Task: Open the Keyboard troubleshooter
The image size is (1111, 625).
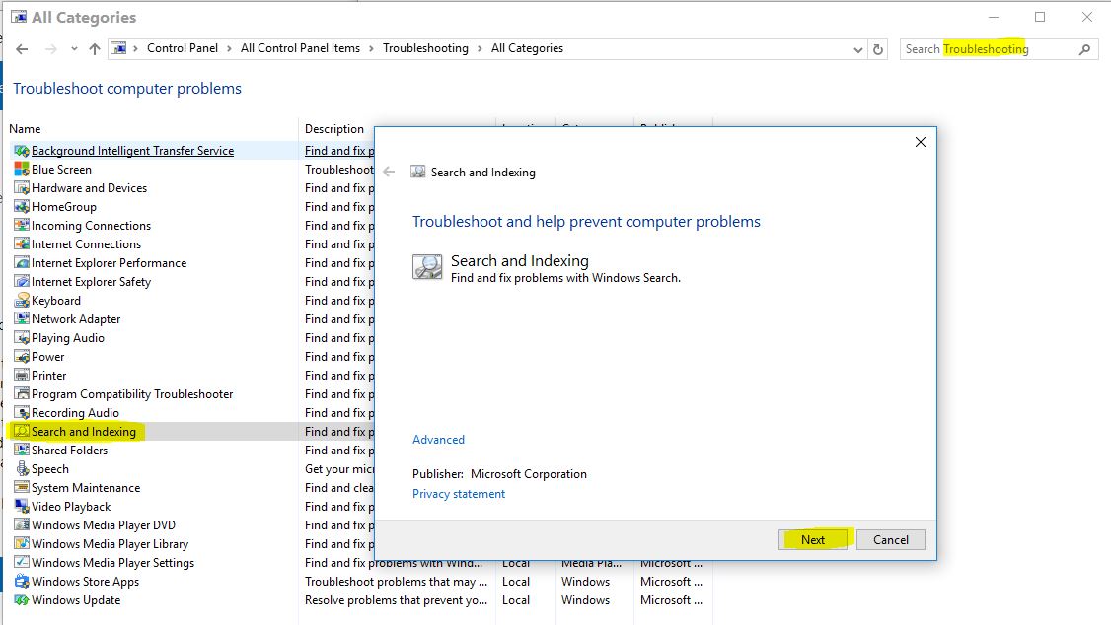Action: (56, 300)
